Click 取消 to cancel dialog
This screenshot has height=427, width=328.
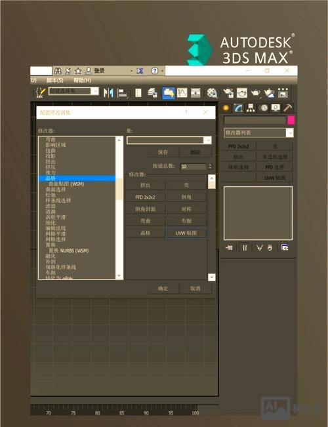[195, 289]
